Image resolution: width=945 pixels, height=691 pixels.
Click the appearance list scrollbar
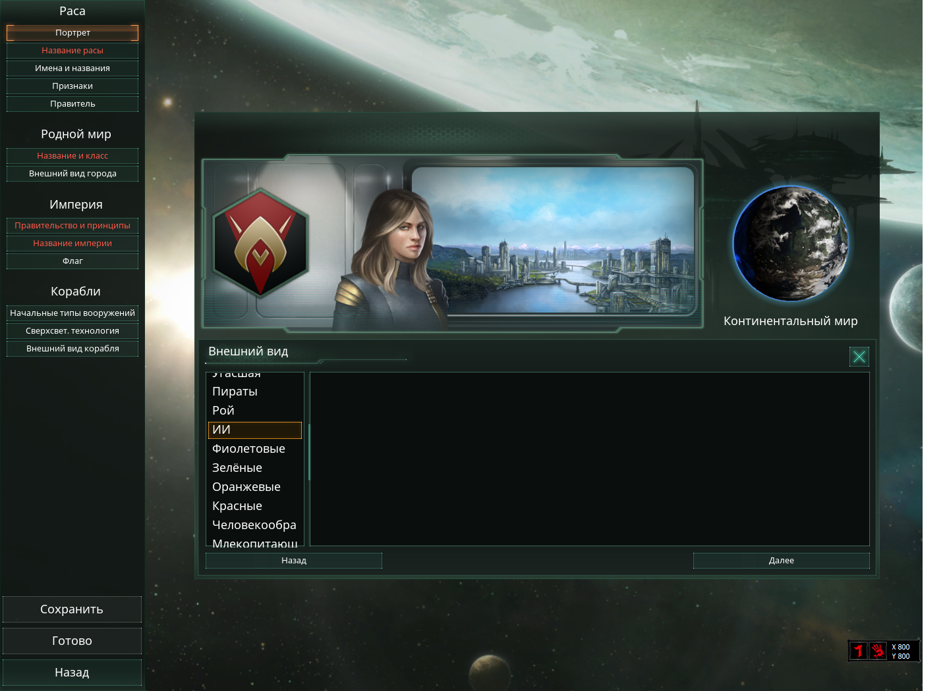[308, 452]
